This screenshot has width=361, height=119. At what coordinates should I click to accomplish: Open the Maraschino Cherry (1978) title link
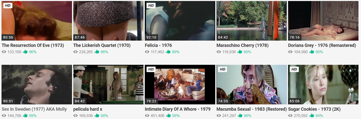pyautogui.click(x=243, y=46)
